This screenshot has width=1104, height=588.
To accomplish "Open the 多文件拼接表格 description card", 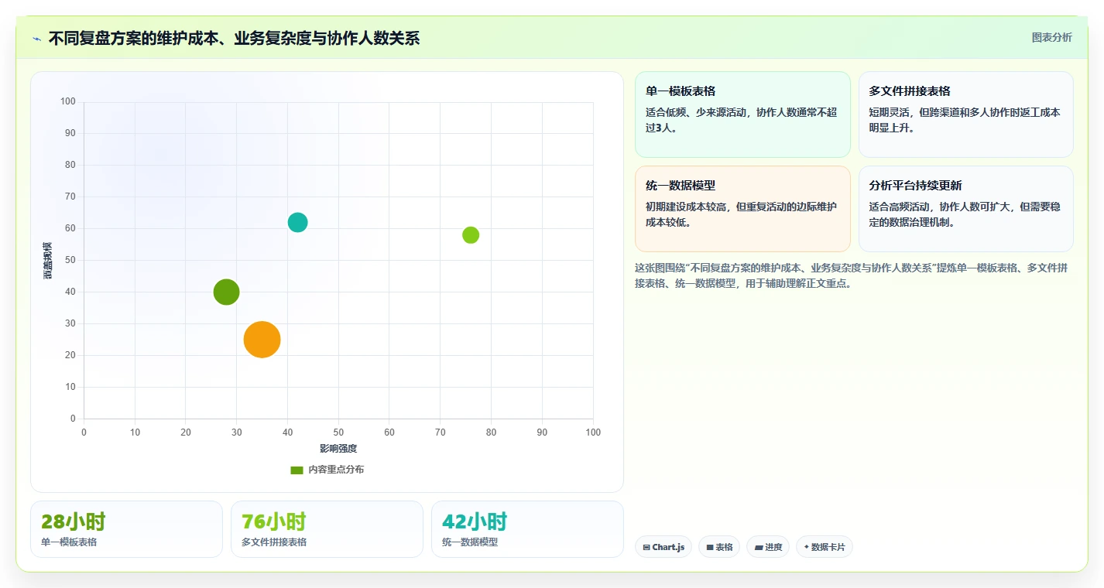I will (965, 115).
